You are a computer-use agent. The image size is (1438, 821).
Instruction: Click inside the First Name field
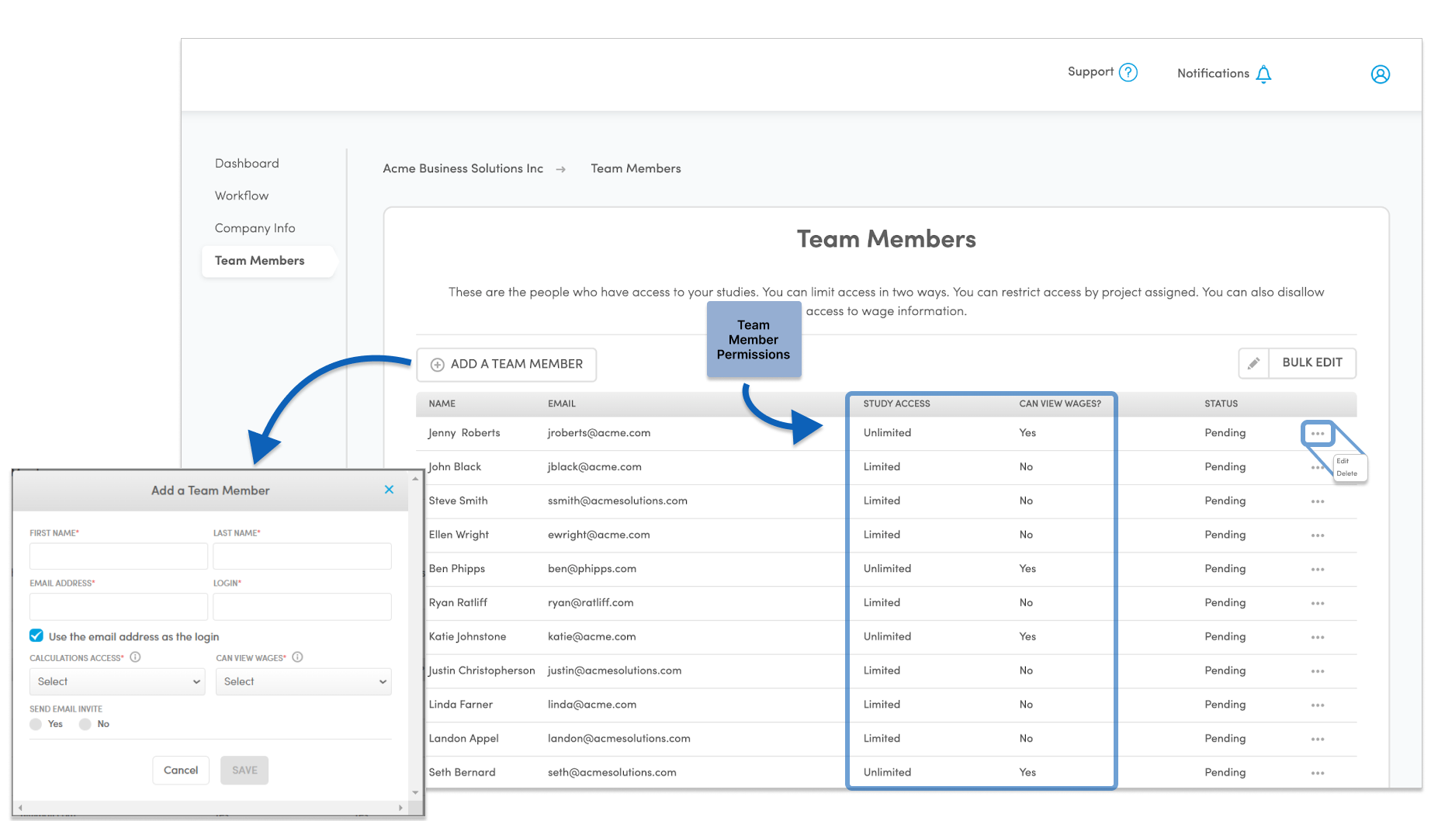[x=118, y=556]
